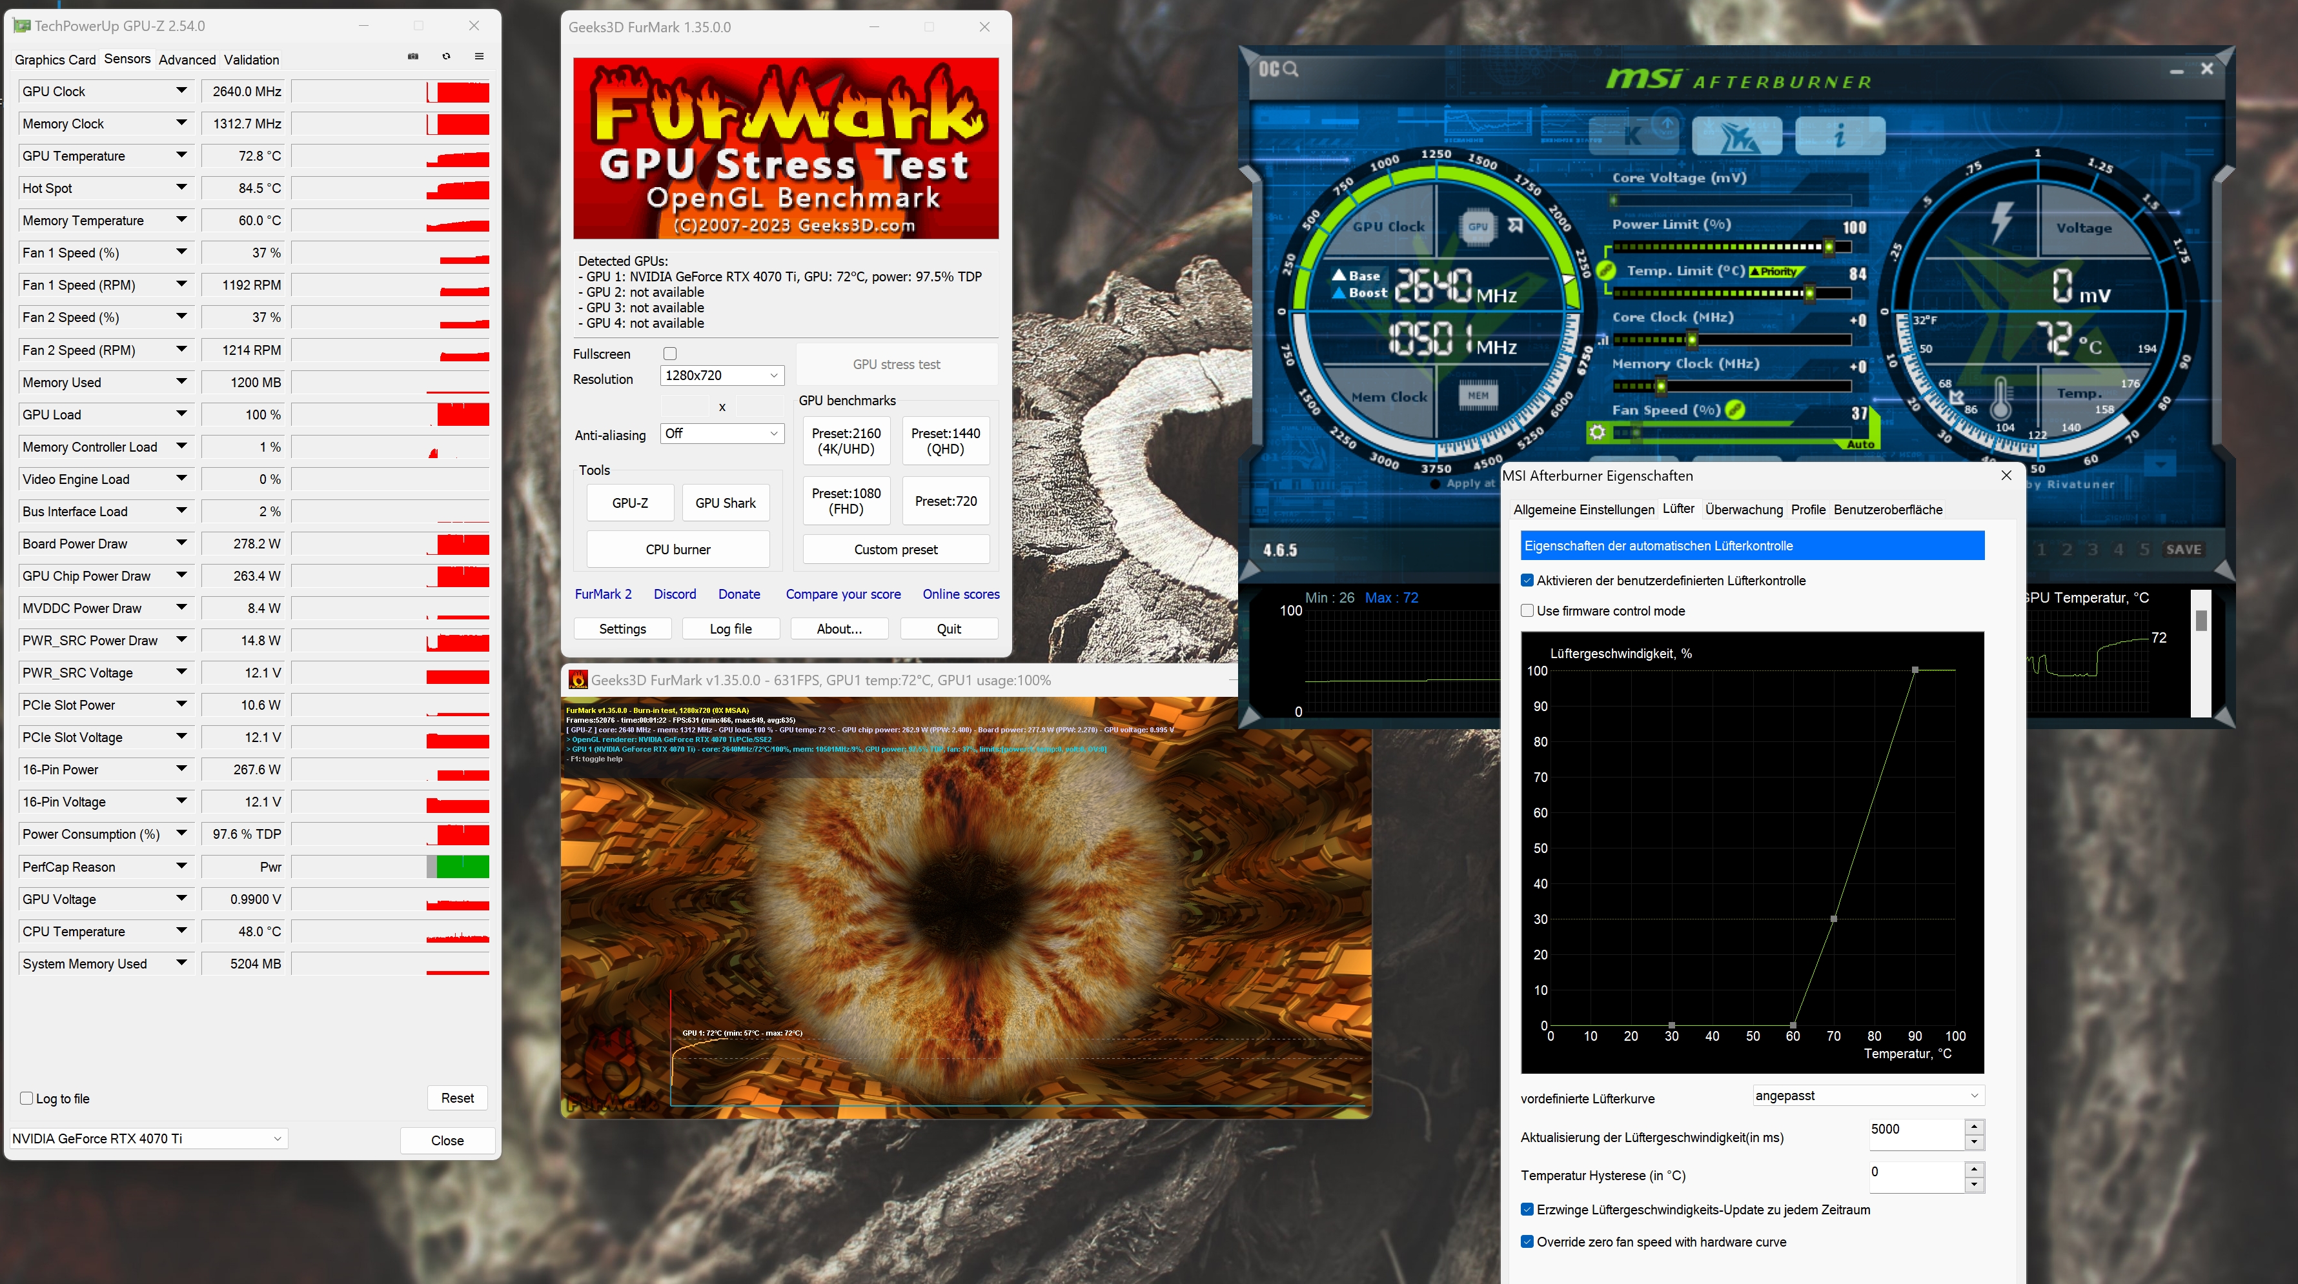This screenshot has width=2298, height=1284.
Task: Enable the FurMark Fullscreen checkbox
Action: 670,354
